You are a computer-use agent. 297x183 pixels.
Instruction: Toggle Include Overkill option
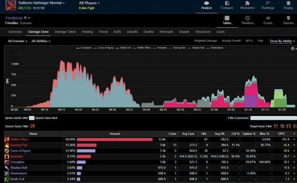point(231,41)
